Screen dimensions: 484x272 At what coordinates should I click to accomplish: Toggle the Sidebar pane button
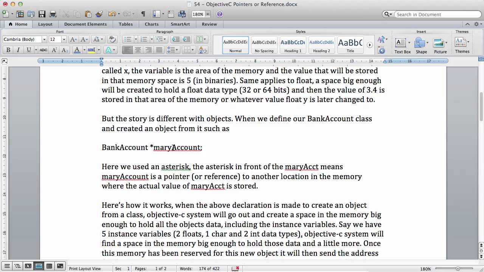156,14
